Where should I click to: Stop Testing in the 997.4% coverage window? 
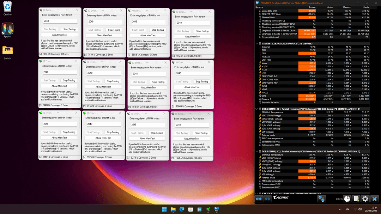click(x=113, y=132)
